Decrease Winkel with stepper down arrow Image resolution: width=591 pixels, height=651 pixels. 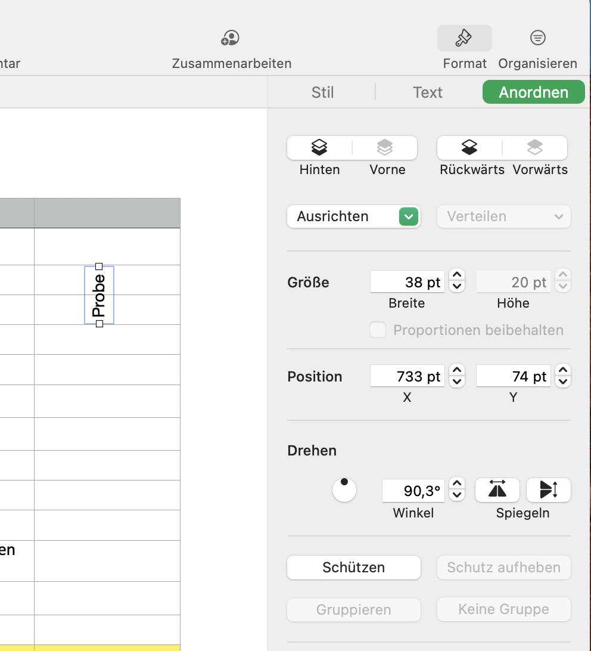pyautogui.click(x=457, y=496)
